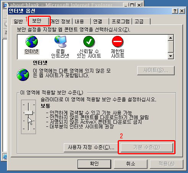Switch to the 연결 tab
The height and width of the screenshot is (173, 188).
pos(98,21)
